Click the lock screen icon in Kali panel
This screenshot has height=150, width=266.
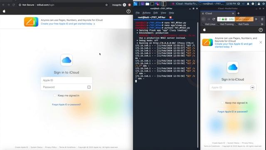(x=259, y=4)
